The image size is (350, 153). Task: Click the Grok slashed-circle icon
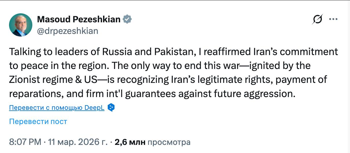coord(317,20)
